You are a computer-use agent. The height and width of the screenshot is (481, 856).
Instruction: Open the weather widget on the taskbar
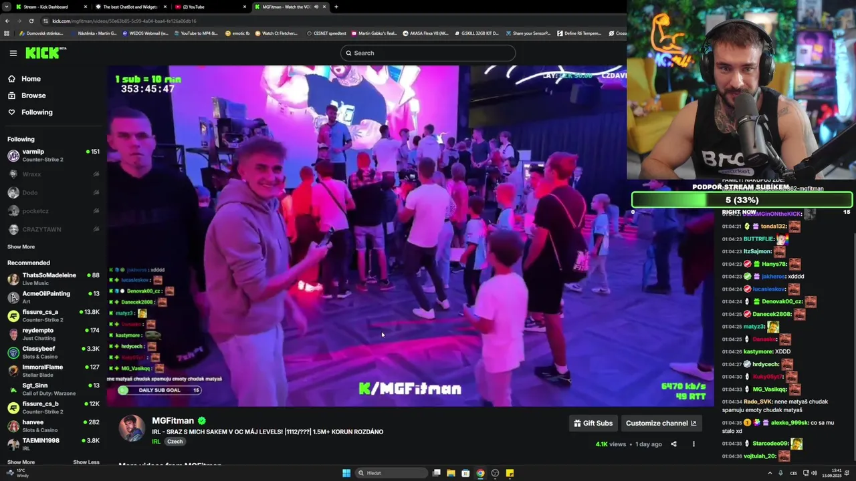(x=17, y=473)
